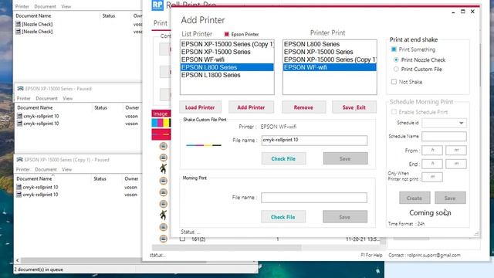Click Check File in Morning Print section
Image resolution: width=494 pixels, height=278 pixels.
(283, 217)
